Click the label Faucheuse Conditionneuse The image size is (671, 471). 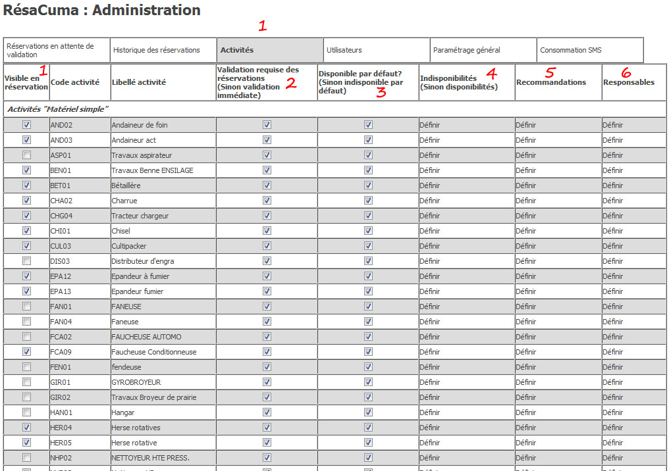[154, 352]
